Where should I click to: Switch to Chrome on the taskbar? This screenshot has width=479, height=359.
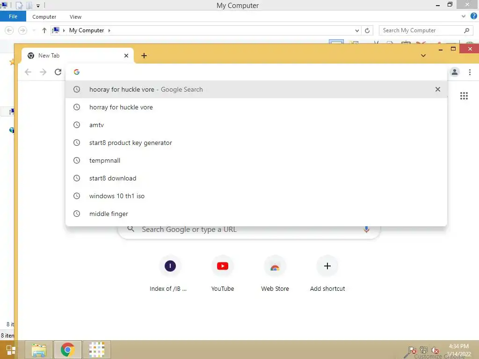coord(68,350)
